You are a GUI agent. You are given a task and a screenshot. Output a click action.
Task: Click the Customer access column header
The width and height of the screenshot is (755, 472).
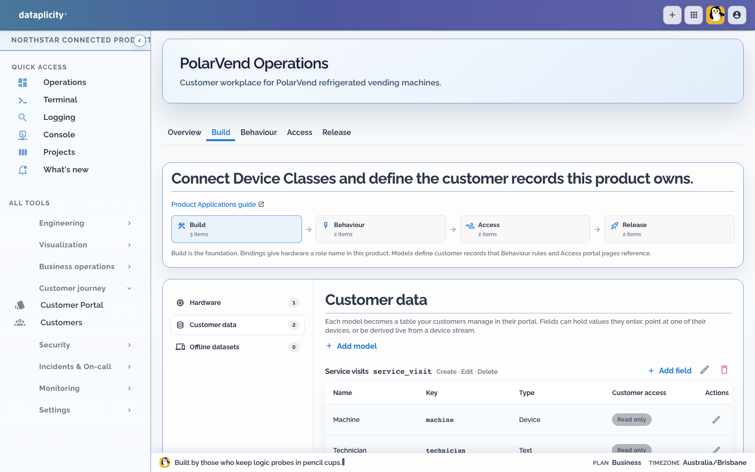click(x=639, y=393)
